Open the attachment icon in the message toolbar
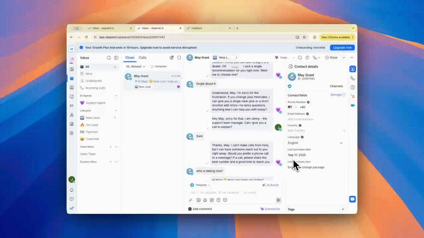 tap(198, 200)
